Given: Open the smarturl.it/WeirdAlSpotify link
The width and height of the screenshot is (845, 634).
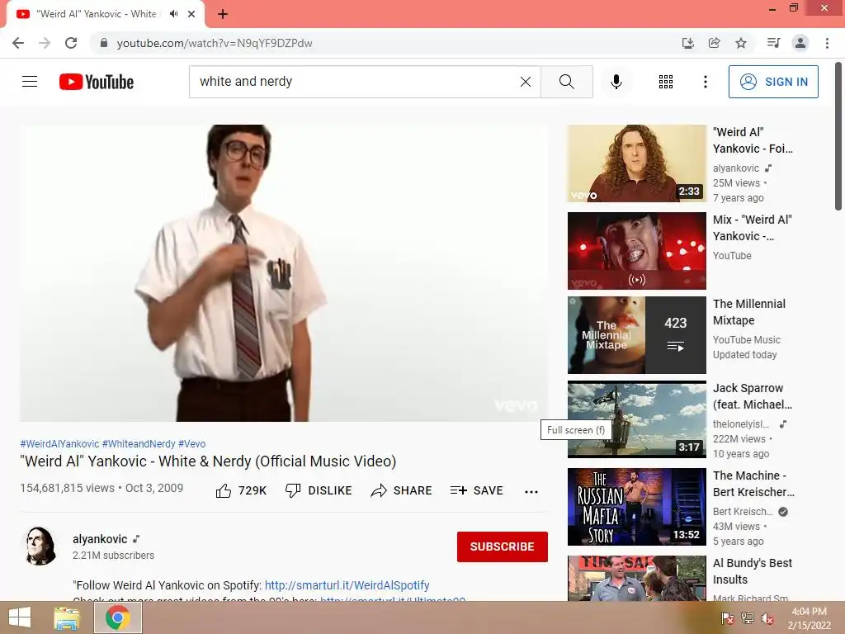Looking at the screenshot, I should pos(347,585).
